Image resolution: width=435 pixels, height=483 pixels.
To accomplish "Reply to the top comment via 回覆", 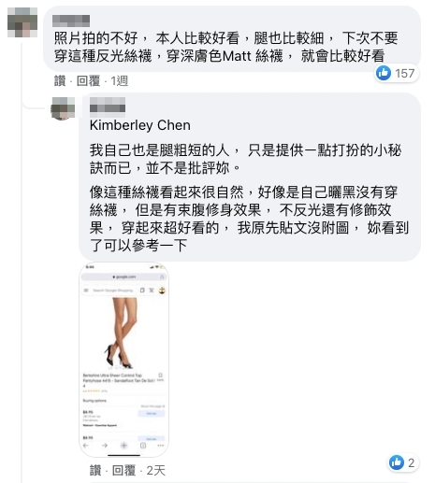I will (88, 81).
